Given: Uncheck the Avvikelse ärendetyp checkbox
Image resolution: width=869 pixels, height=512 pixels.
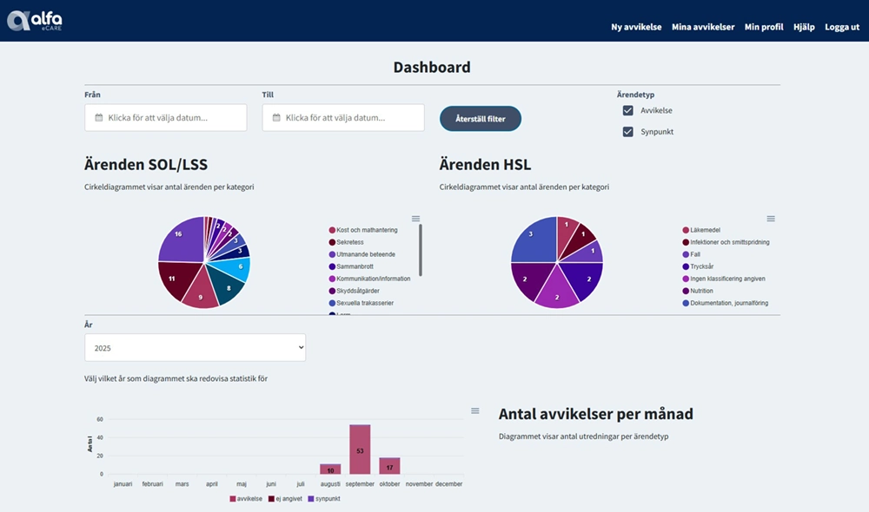Looking at the screenshot, I should [x=627, y=110].
